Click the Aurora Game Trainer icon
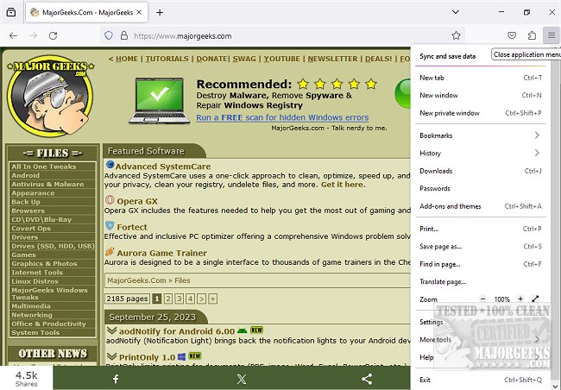 tap(110, 252)
